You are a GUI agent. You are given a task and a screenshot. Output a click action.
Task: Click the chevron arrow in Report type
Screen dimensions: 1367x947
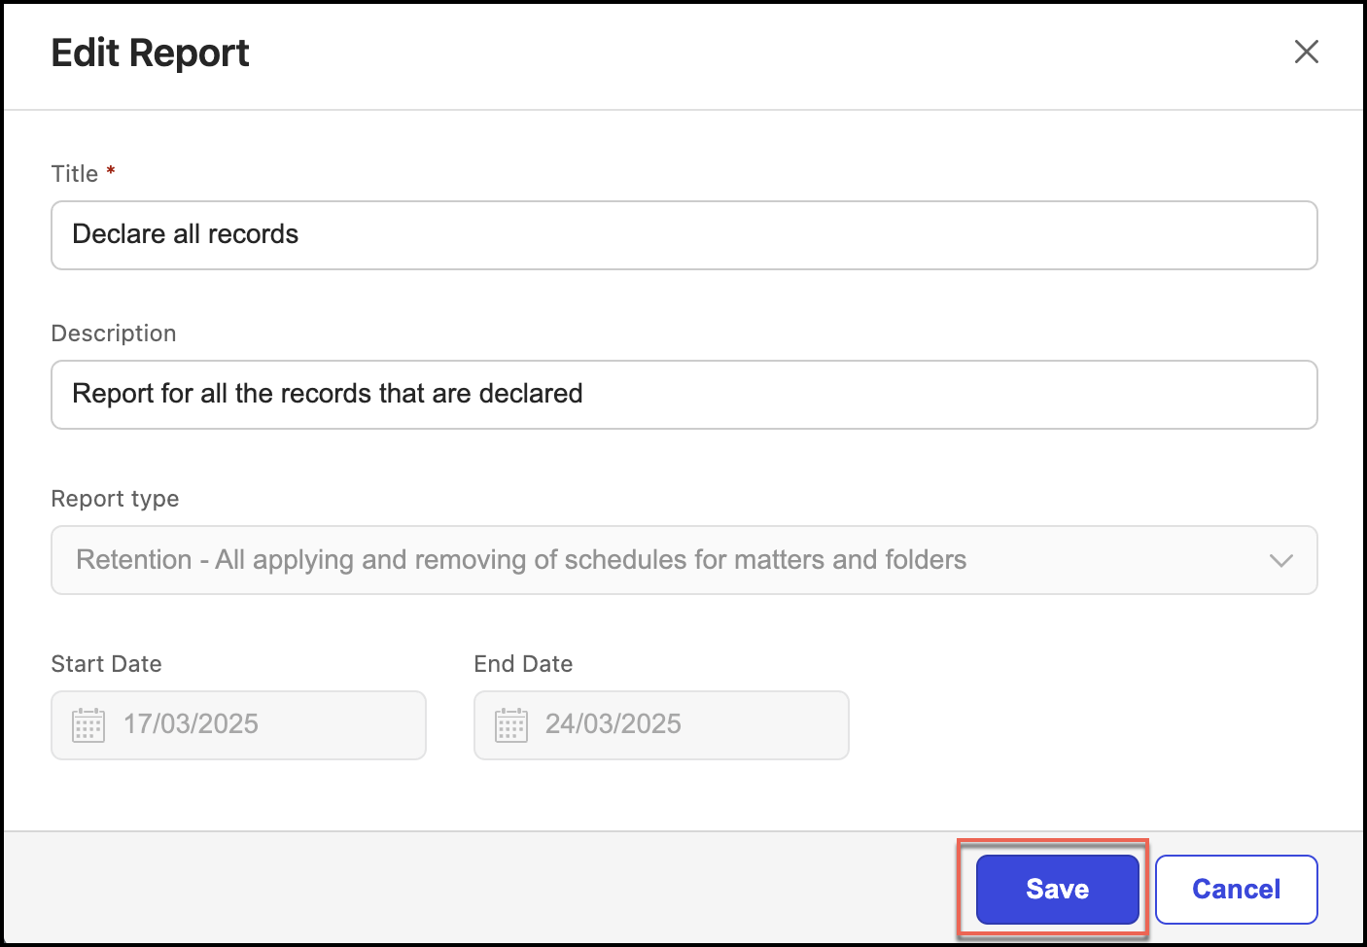pyautogui.click(x=1280, y=560)
